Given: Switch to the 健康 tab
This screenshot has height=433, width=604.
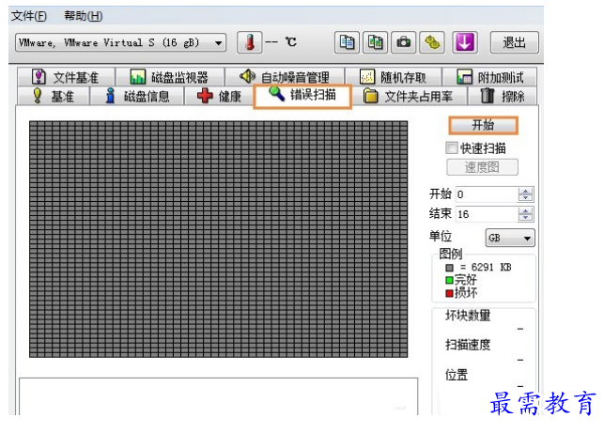Looking at the screenshot, I should click(219, 96).
